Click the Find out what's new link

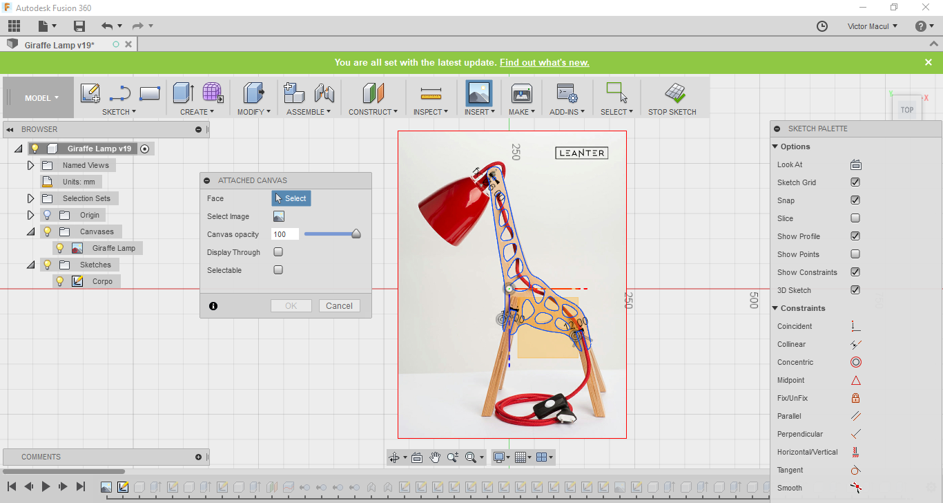pos(544,62)
